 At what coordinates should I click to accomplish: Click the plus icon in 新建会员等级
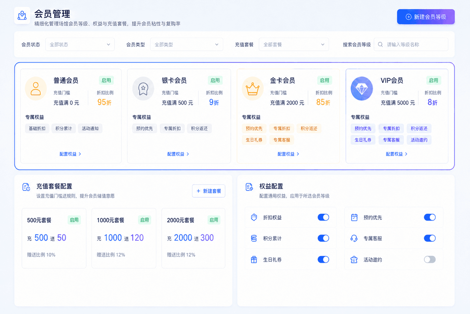(408, 17)
